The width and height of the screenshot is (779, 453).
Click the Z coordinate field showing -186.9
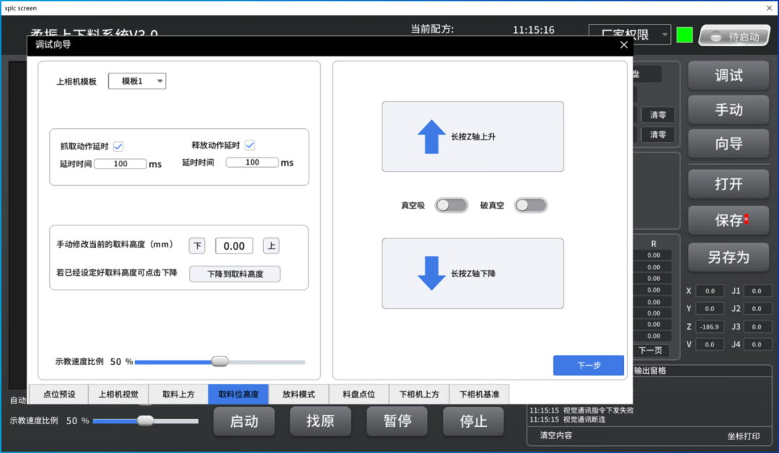(x=710, y=327)
